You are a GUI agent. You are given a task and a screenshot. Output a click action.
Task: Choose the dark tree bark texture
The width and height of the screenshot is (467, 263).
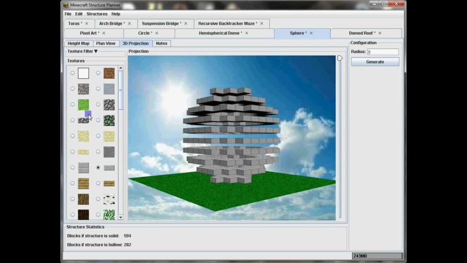(x=83, y=215)
